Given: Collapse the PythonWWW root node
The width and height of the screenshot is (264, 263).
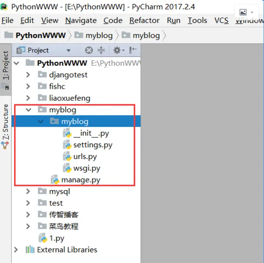Looking at the screenshot, I should (16, 63).
